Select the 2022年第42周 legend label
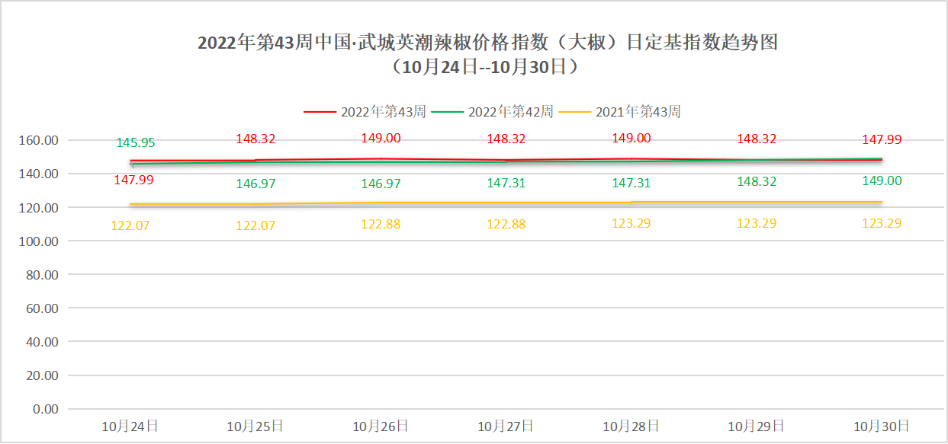Viewport: 948px width, 444px height. tap(510, 112)
